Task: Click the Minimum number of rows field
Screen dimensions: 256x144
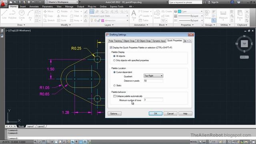Action: point(153,100)
